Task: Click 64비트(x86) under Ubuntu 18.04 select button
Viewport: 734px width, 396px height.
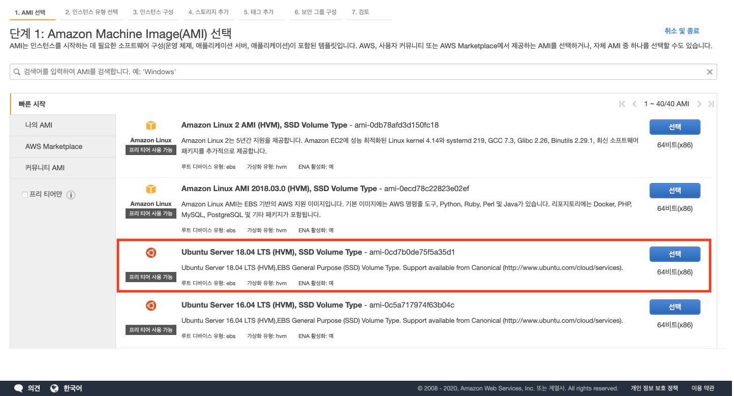Action: click(x=675, y=272)
